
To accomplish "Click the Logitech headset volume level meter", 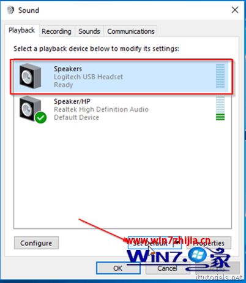I will point(220,76).
